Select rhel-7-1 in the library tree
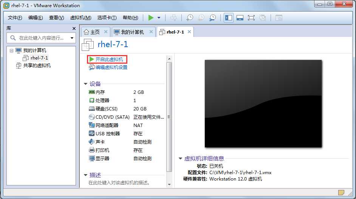The width and height of the screenshot is (356, 199). [39, 58]
